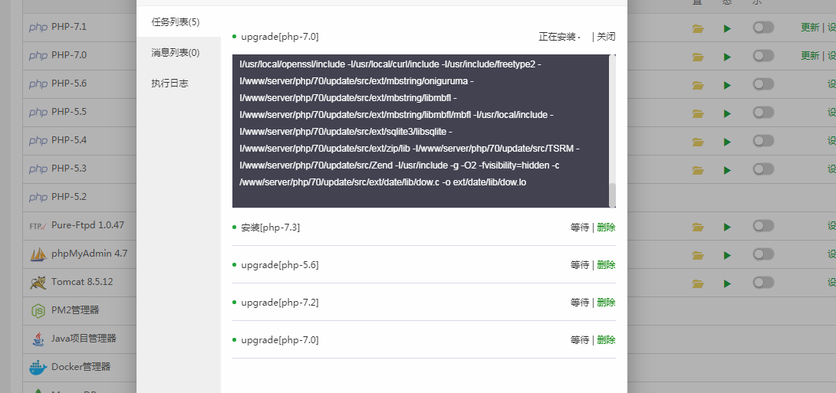Click the php icon beside PHP-5.2
836x393 pixels.
click(x=38, y=197)
